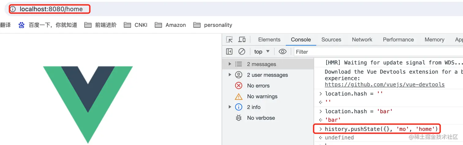Expand the 2 info group
Screen dimensions: 463x145
[x=230, y=107]
